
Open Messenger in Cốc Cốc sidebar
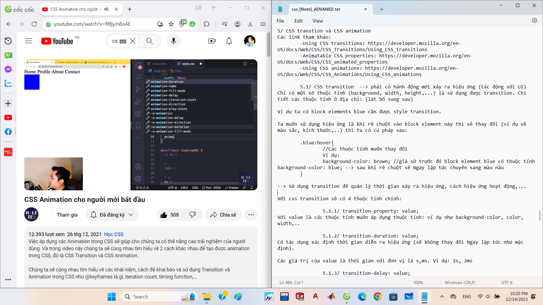coord(8,69)
